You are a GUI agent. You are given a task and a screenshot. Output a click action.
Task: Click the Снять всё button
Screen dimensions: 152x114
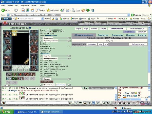coord(47,82)
